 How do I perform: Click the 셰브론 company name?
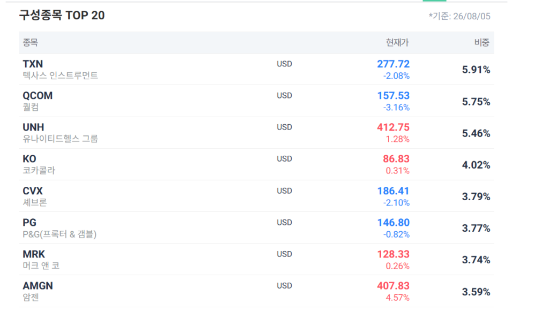[x=35, y=202]
